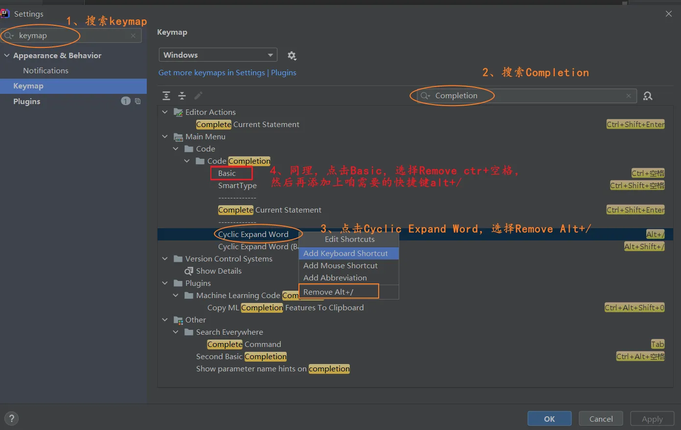Viewport: 681px width, 430px height.
Task: Select the SmartType completion action
Action: pos(237,186)
